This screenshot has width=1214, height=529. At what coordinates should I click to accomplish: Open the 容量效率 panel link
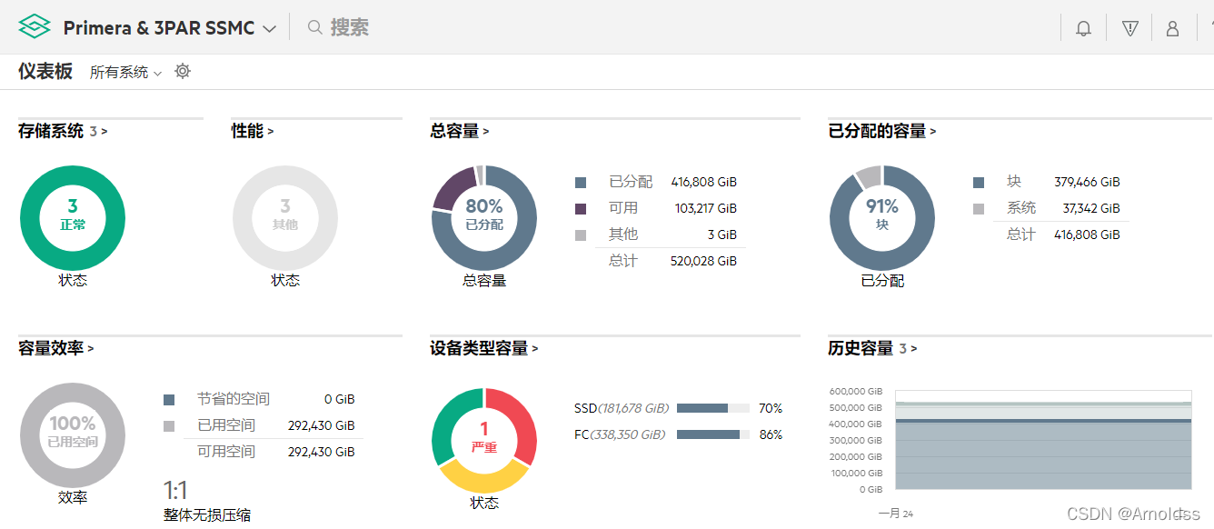pyautogui.click(x=56, y=348)
